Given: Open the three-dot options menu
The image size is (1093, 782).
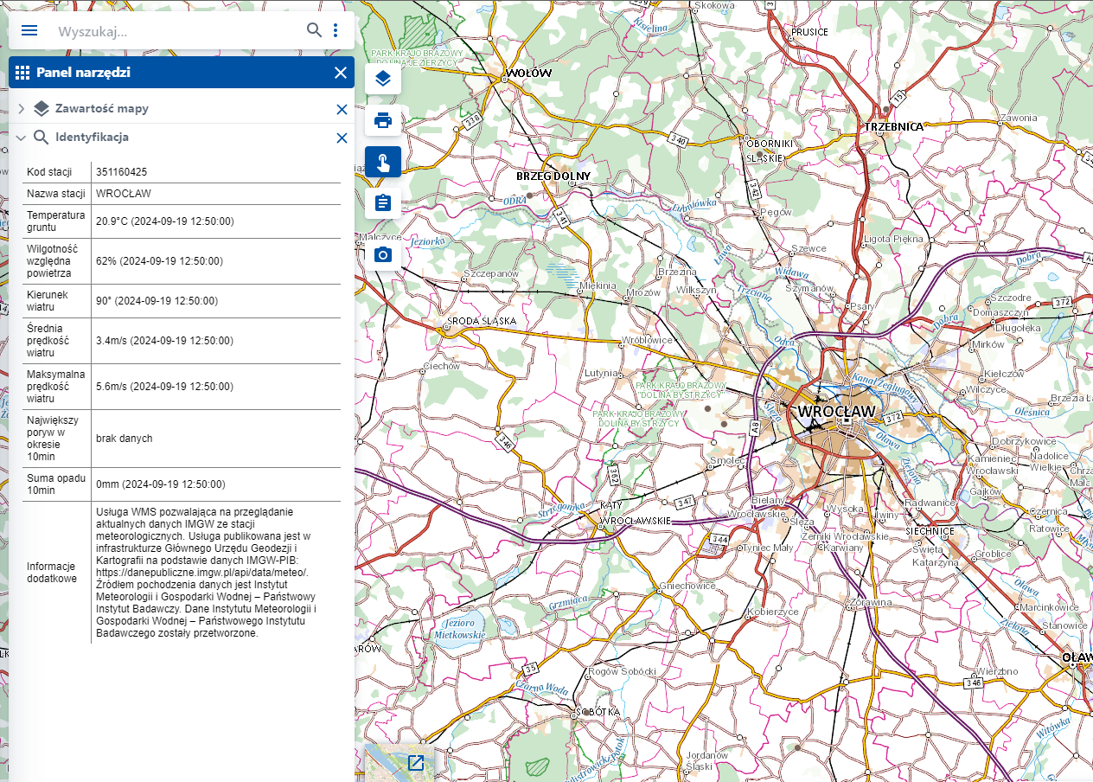Looking at the screenshot, I should [x=336, y=30].
